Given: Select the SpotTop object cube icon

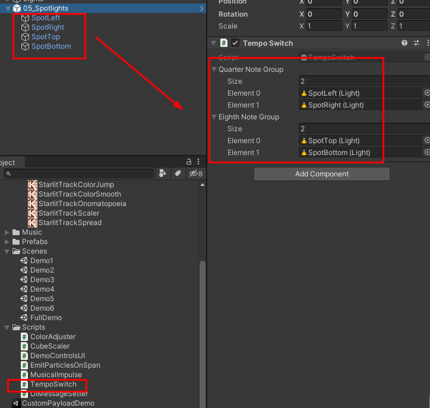Looking at the screenshot, I should coord(25,37).
